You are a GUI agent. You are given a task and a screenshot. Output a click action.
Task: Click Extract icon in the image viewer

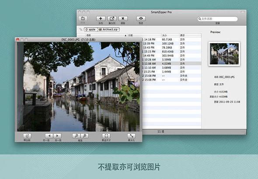click(27, 136)
